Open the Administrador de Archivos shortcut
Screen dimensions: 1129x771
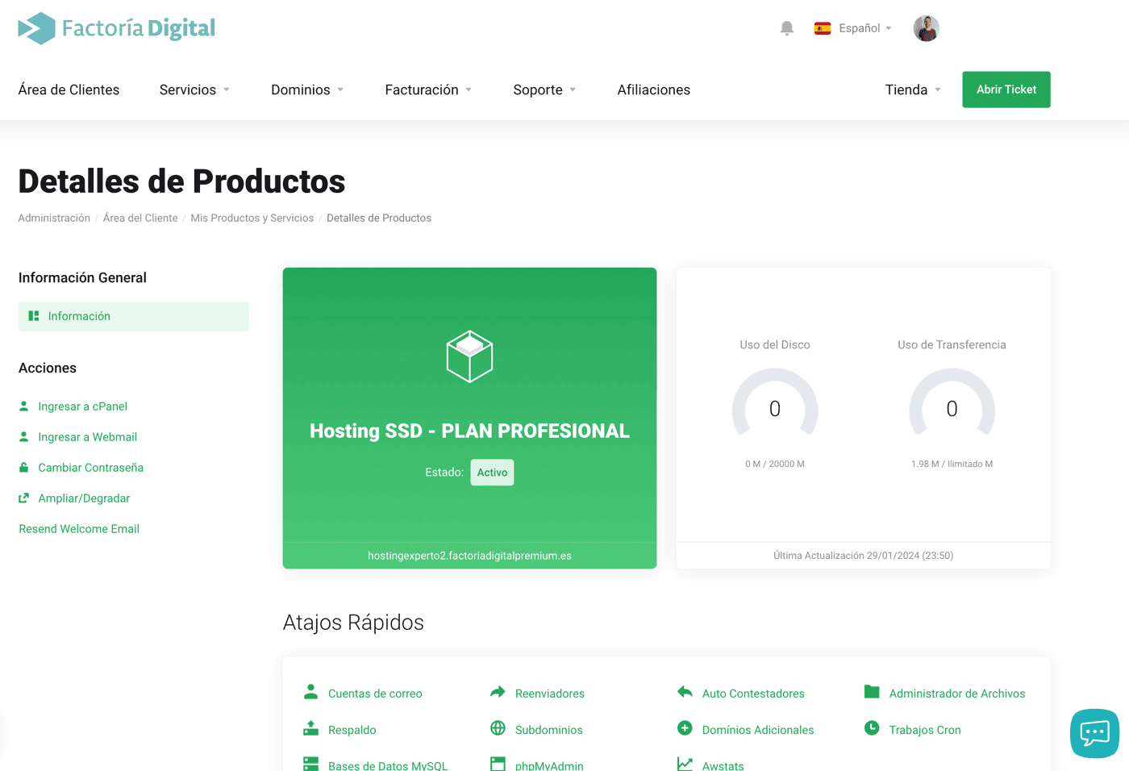tap(957, 694)
